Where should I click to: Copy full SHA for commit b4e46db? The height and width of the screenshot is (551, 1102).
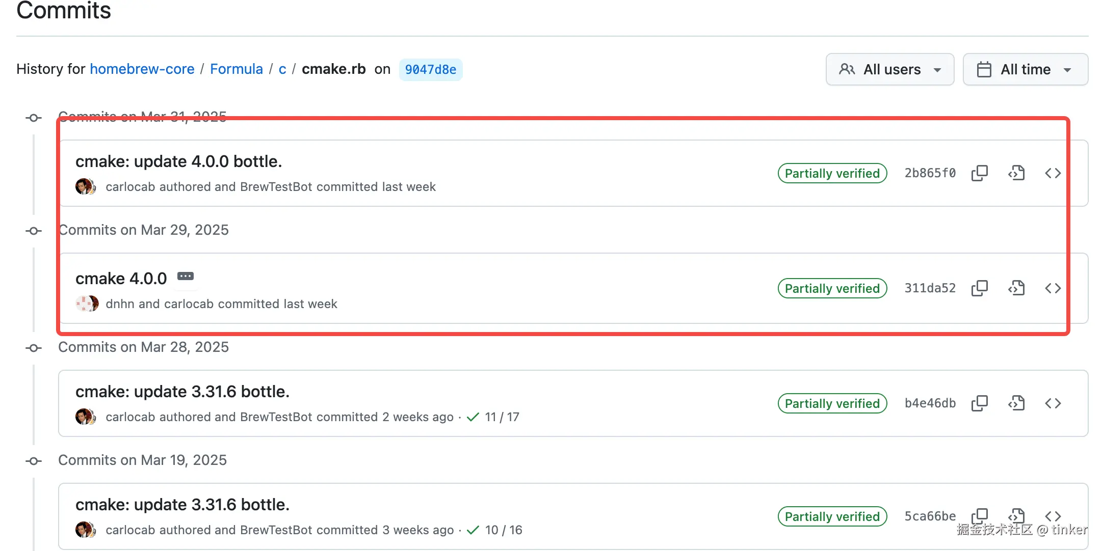[979, 403]
